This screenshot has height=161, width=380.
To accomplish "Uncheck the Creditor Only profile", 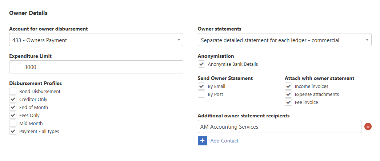I will point(13,100).
